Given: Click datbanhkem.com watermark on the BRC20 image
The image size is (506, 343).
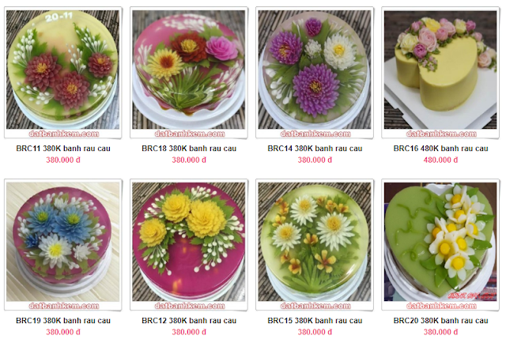Looking at the screenshot, I should pos(441,306).
